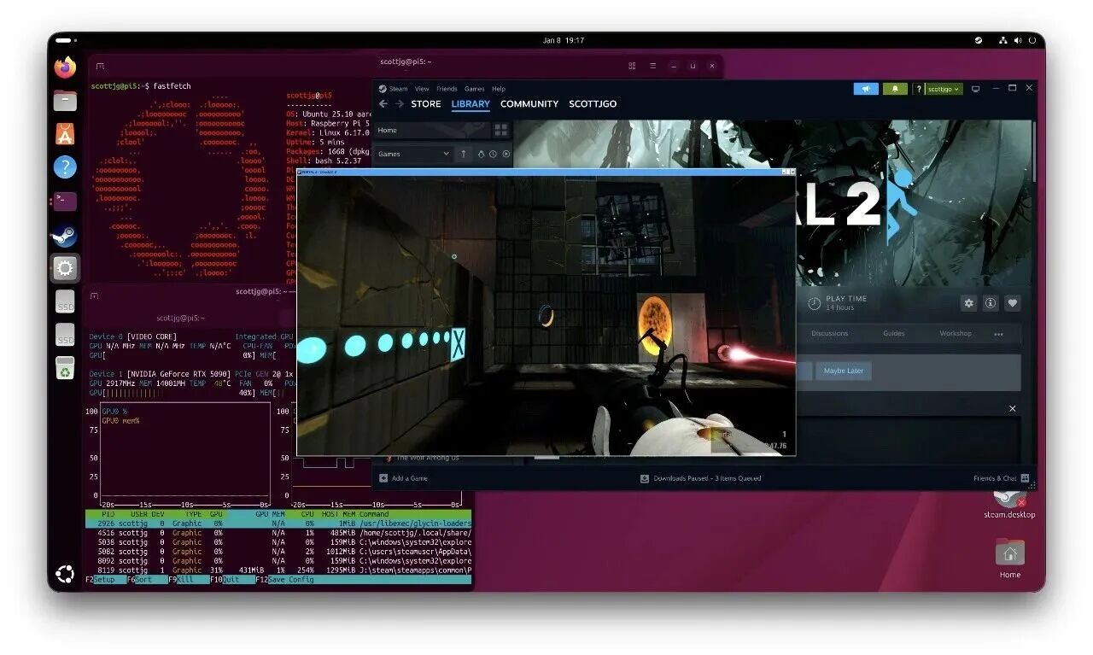
Task: Click the Steam help question mark
Action: tap(919, 89)
